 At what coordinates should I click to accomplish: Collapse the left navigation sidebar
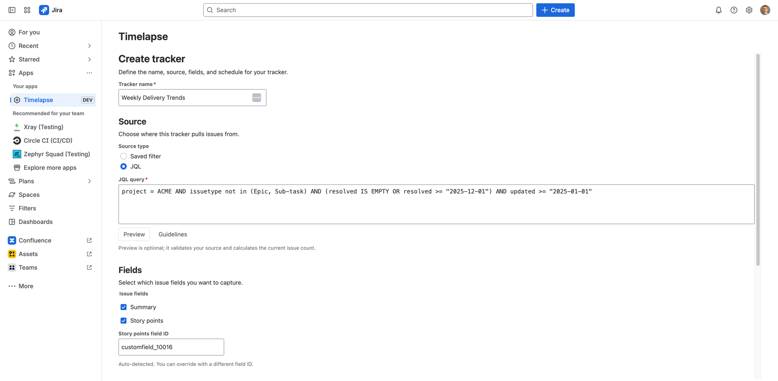pyautogui.click(x=11, y=10)
